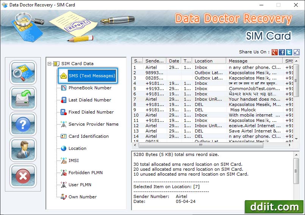Screen dimensions: 305x215
Task: Click the Location globe icon
Action: (x=64, y=148)
